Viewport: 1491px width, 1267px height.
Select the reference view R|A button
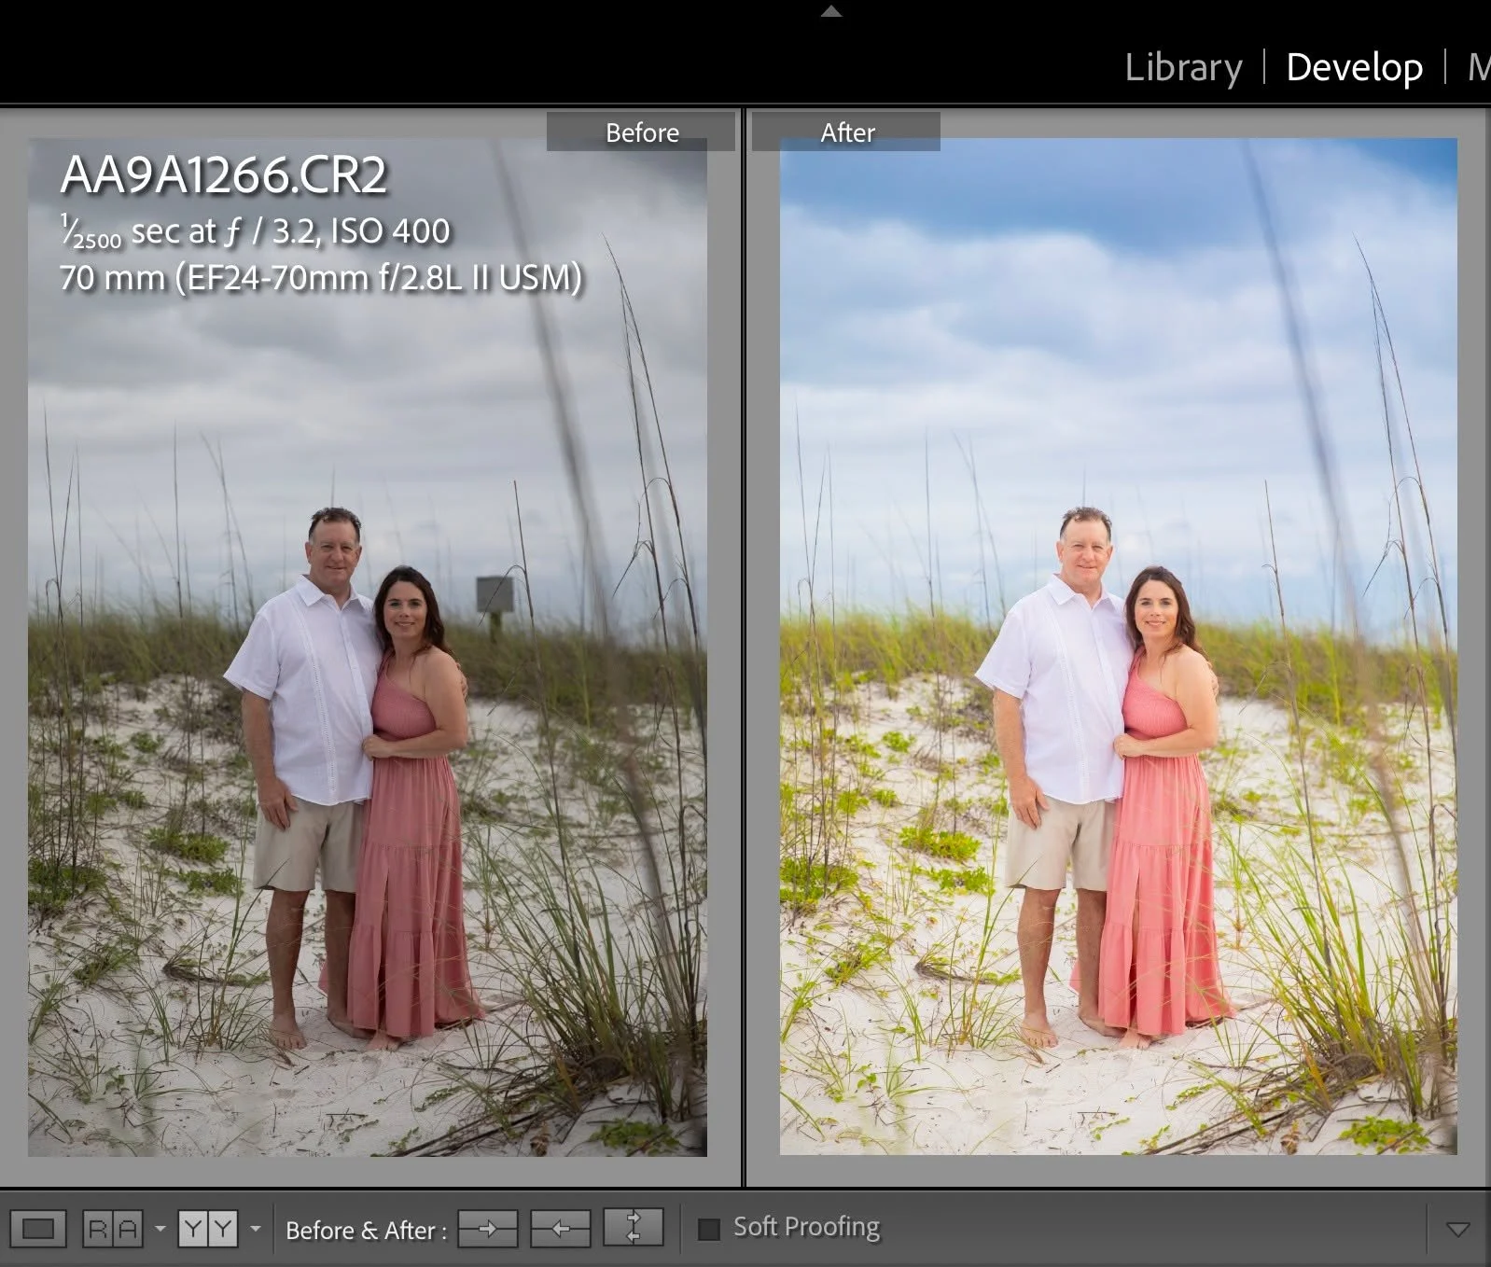tap(112, 1229)
